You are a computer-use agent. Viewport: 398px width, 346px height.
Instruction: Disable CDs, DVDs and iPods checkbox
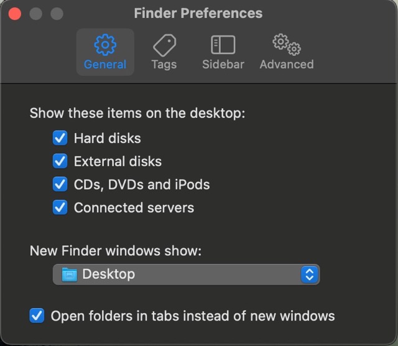tap(60, 184)
